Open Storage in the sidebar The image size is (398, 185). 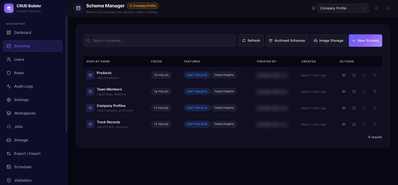pos(33,140)
